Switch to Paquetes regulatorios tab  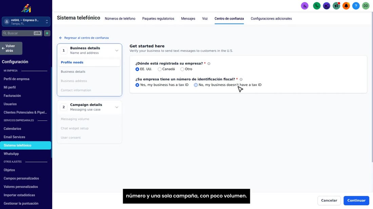click(x=158, y=19)
